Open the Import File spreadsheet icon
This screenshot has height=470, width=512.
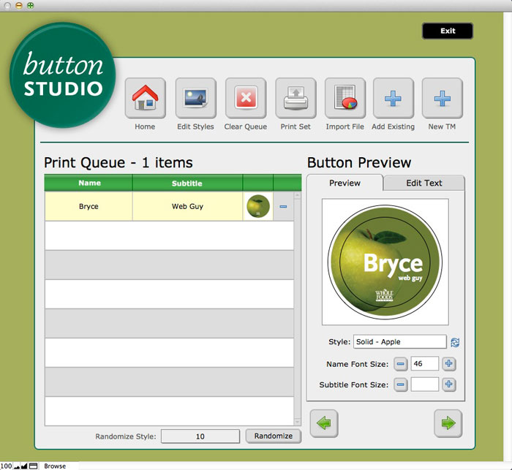pos(345,98)
